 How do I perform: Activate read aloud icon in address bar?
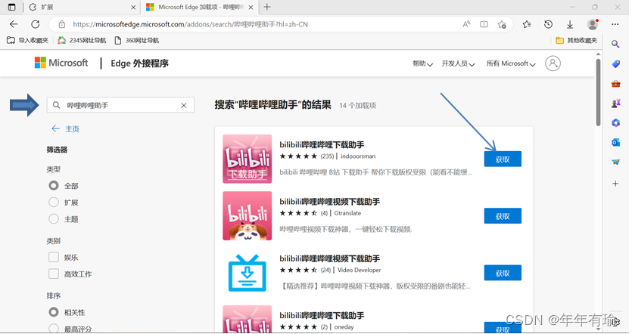(466, 24)
